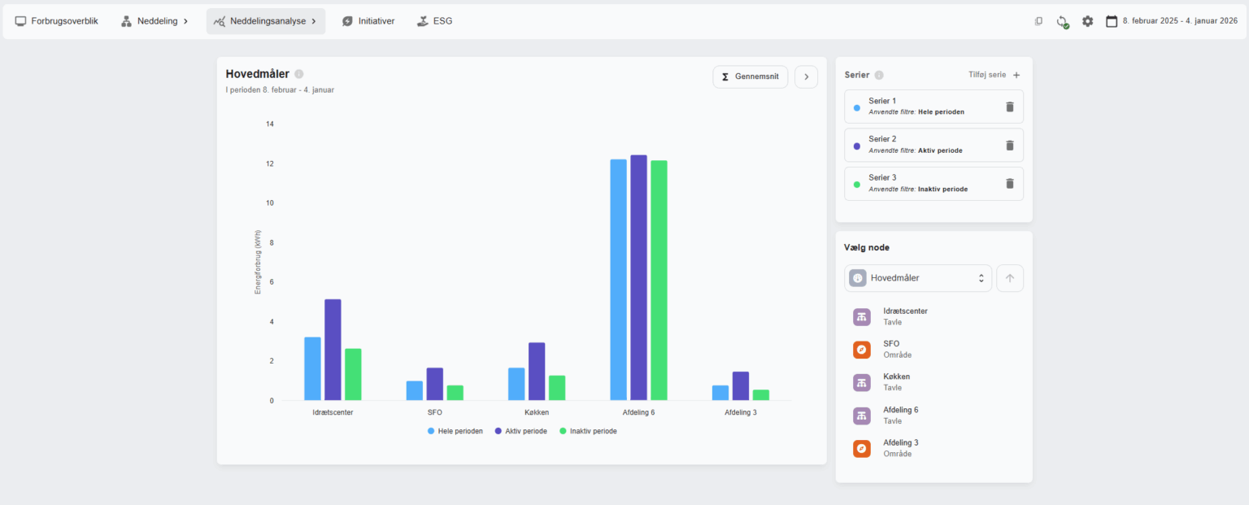Toggle Hele perioden legend entry
1249x505 pixels.
455,431
